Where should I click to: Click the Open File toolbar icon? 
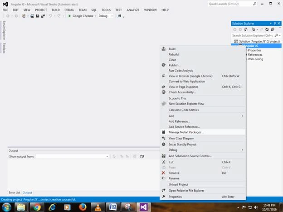(x=32, y=16)
